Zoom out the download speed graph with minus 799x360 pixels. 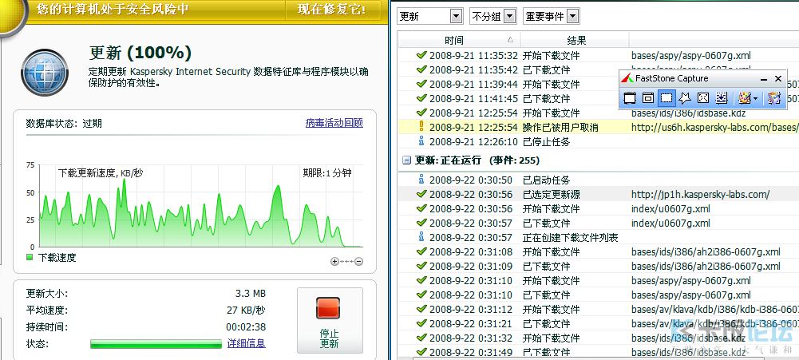tap(358, 262)
